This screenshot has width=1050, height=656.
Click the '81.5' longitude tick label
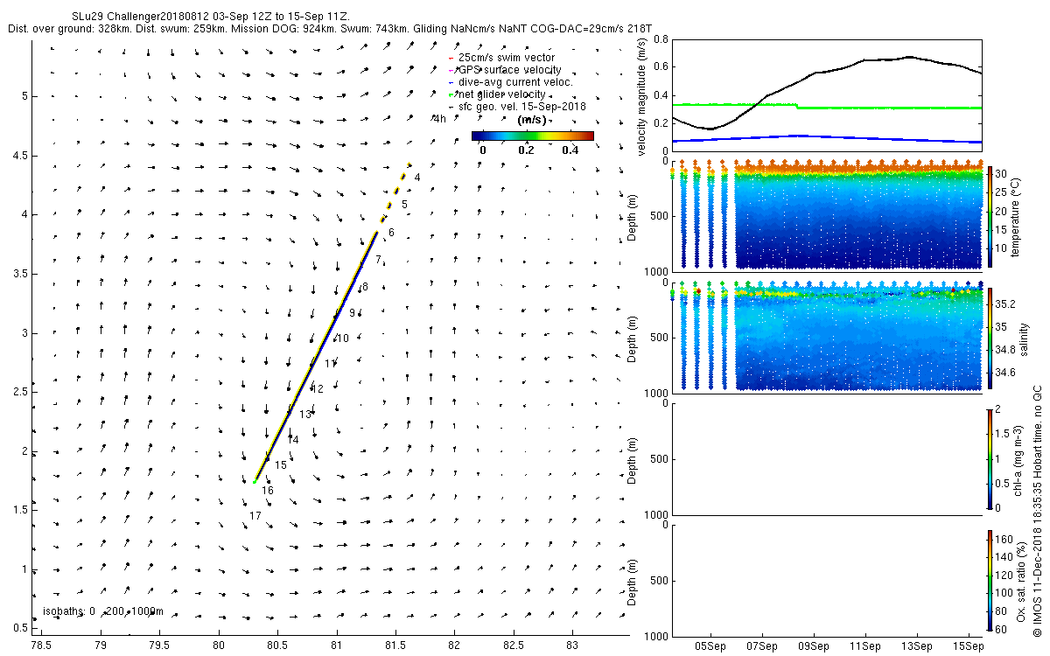tap(395, 644)
